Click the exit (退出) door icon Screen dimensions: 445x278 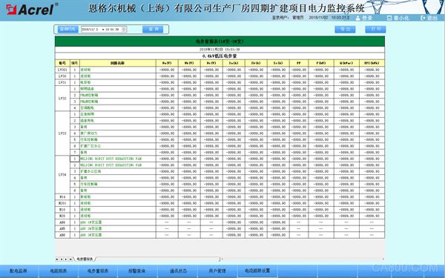423,18
